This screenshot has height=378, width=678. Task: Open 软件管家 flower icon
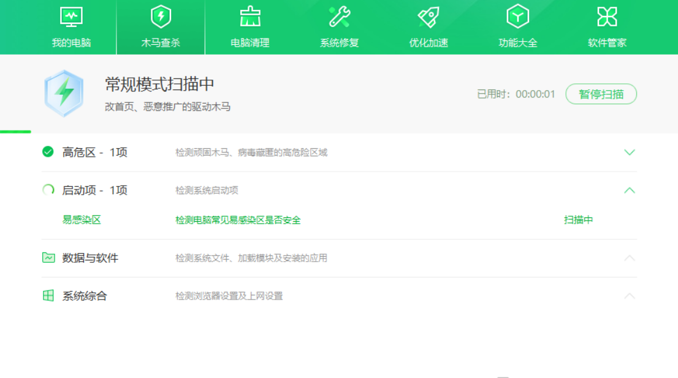(607, 17)
